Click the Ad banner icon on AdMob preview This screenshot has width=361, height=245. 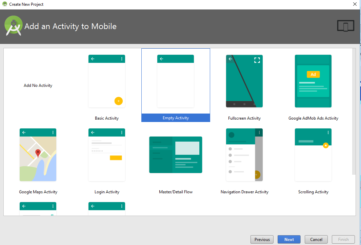point(313,74)
